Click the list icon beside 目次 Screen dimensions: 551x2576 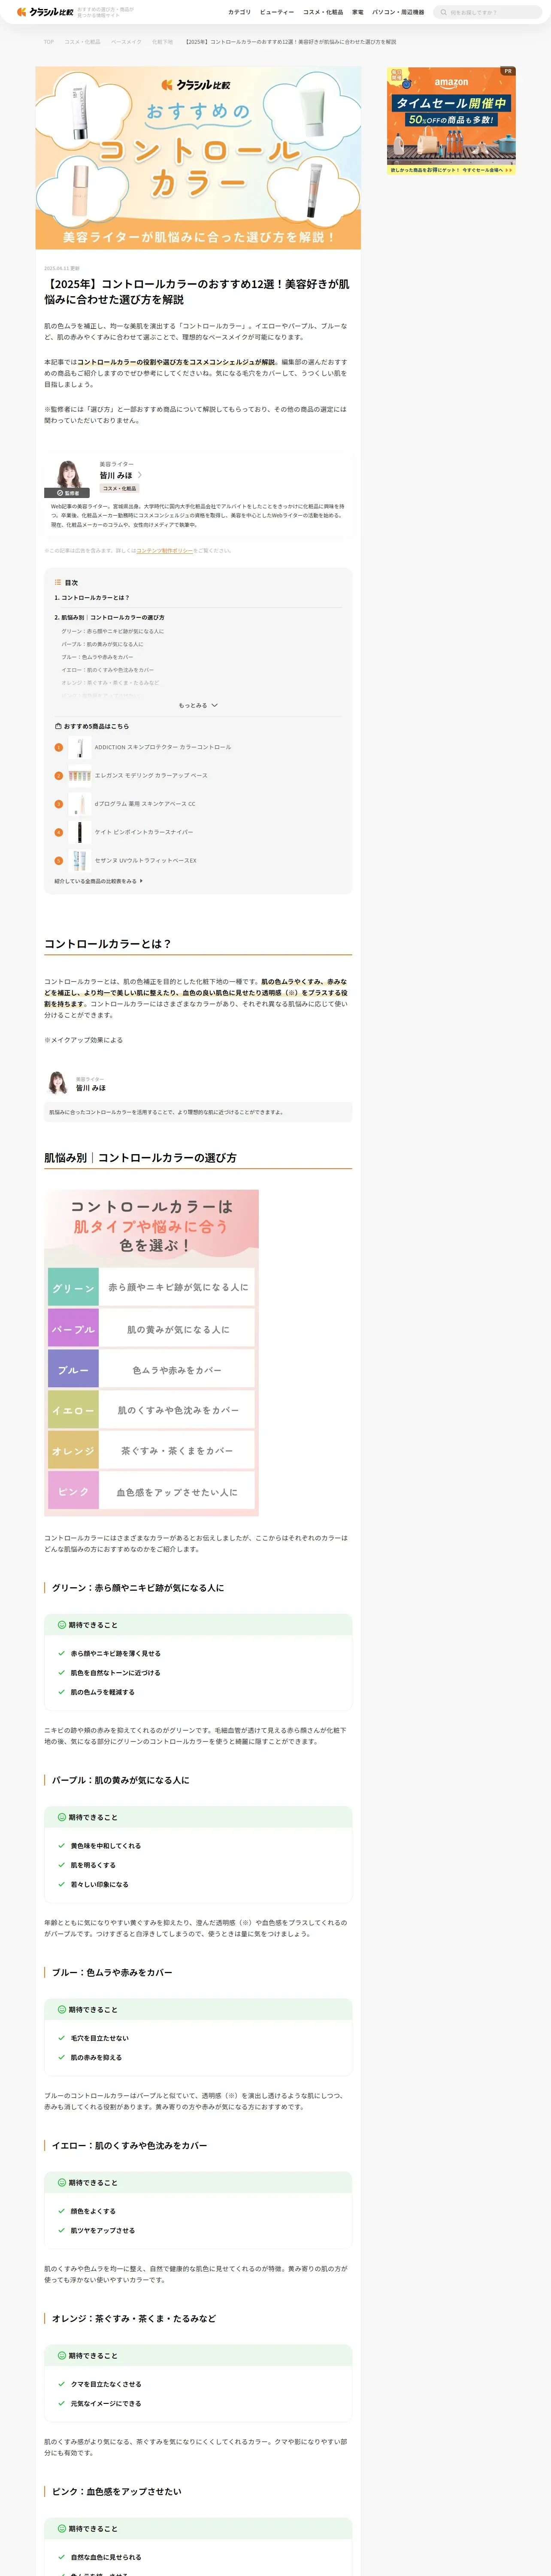tap(58, 582)
